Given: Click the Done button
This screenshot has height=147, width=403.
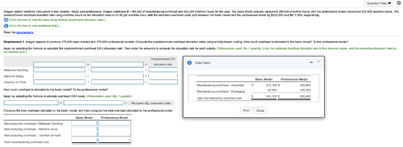Looking at the screenshot, I should click(261, 111).
